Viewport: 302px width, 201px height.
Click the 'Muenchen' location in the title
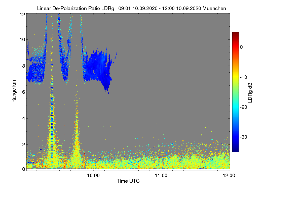pos(214,8)
